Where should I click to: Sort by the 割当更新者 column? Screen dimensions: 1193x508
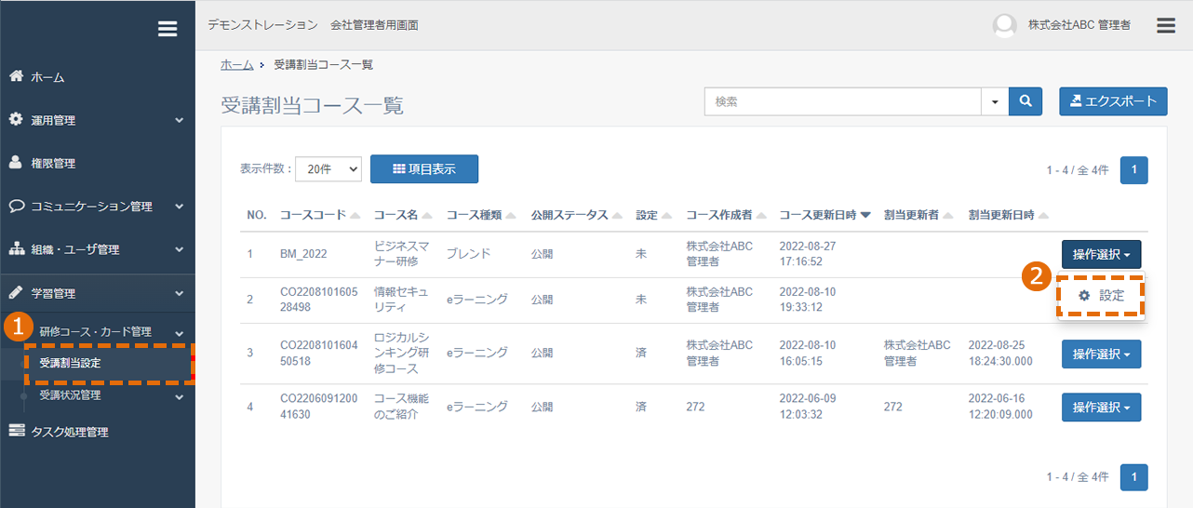pos(918,215)
